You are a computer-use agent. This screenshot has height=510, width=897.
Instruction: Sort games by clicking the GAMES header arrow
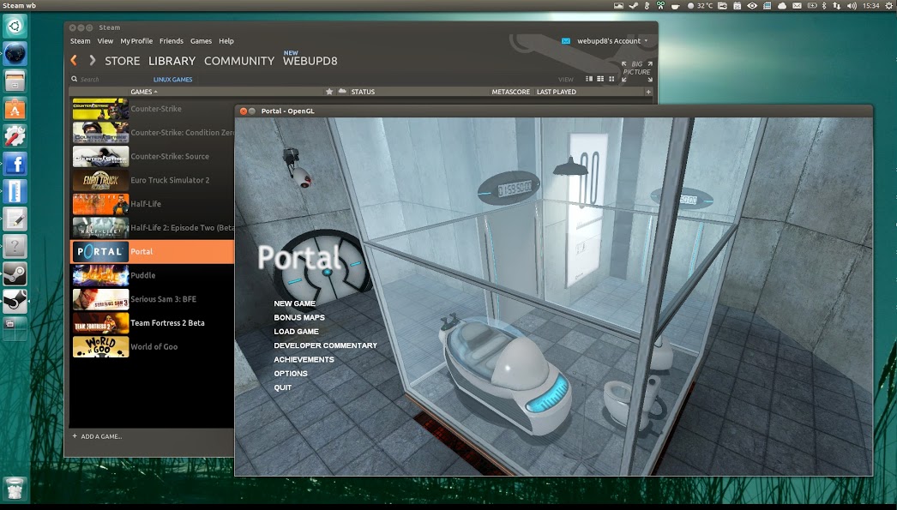[x=142, y=92]
